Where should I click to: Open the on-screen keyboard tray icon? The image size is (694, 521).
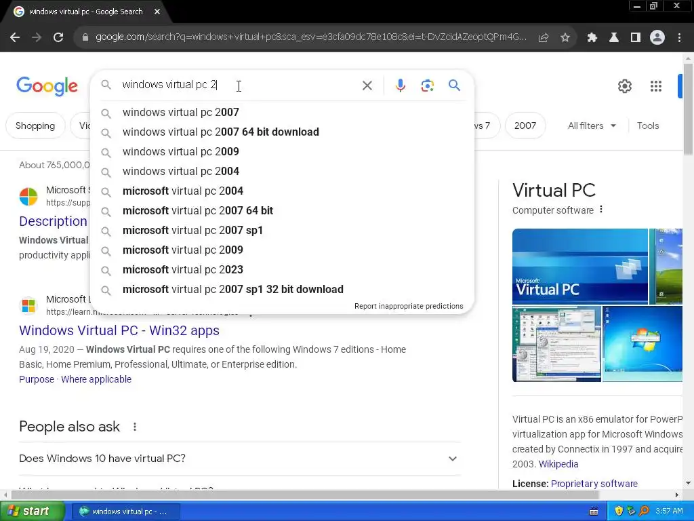(x=594, y=512)
